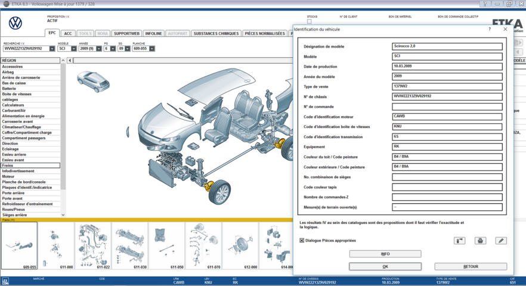Image resolution: width=526 pixels, height=286 pixels.
Task: Select Boîte de vitesses region
Action: click(30, 94)
